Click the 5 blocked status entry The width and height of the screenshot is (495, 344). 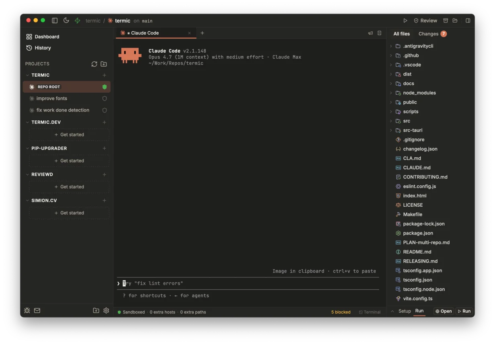[x=341, y=312]
